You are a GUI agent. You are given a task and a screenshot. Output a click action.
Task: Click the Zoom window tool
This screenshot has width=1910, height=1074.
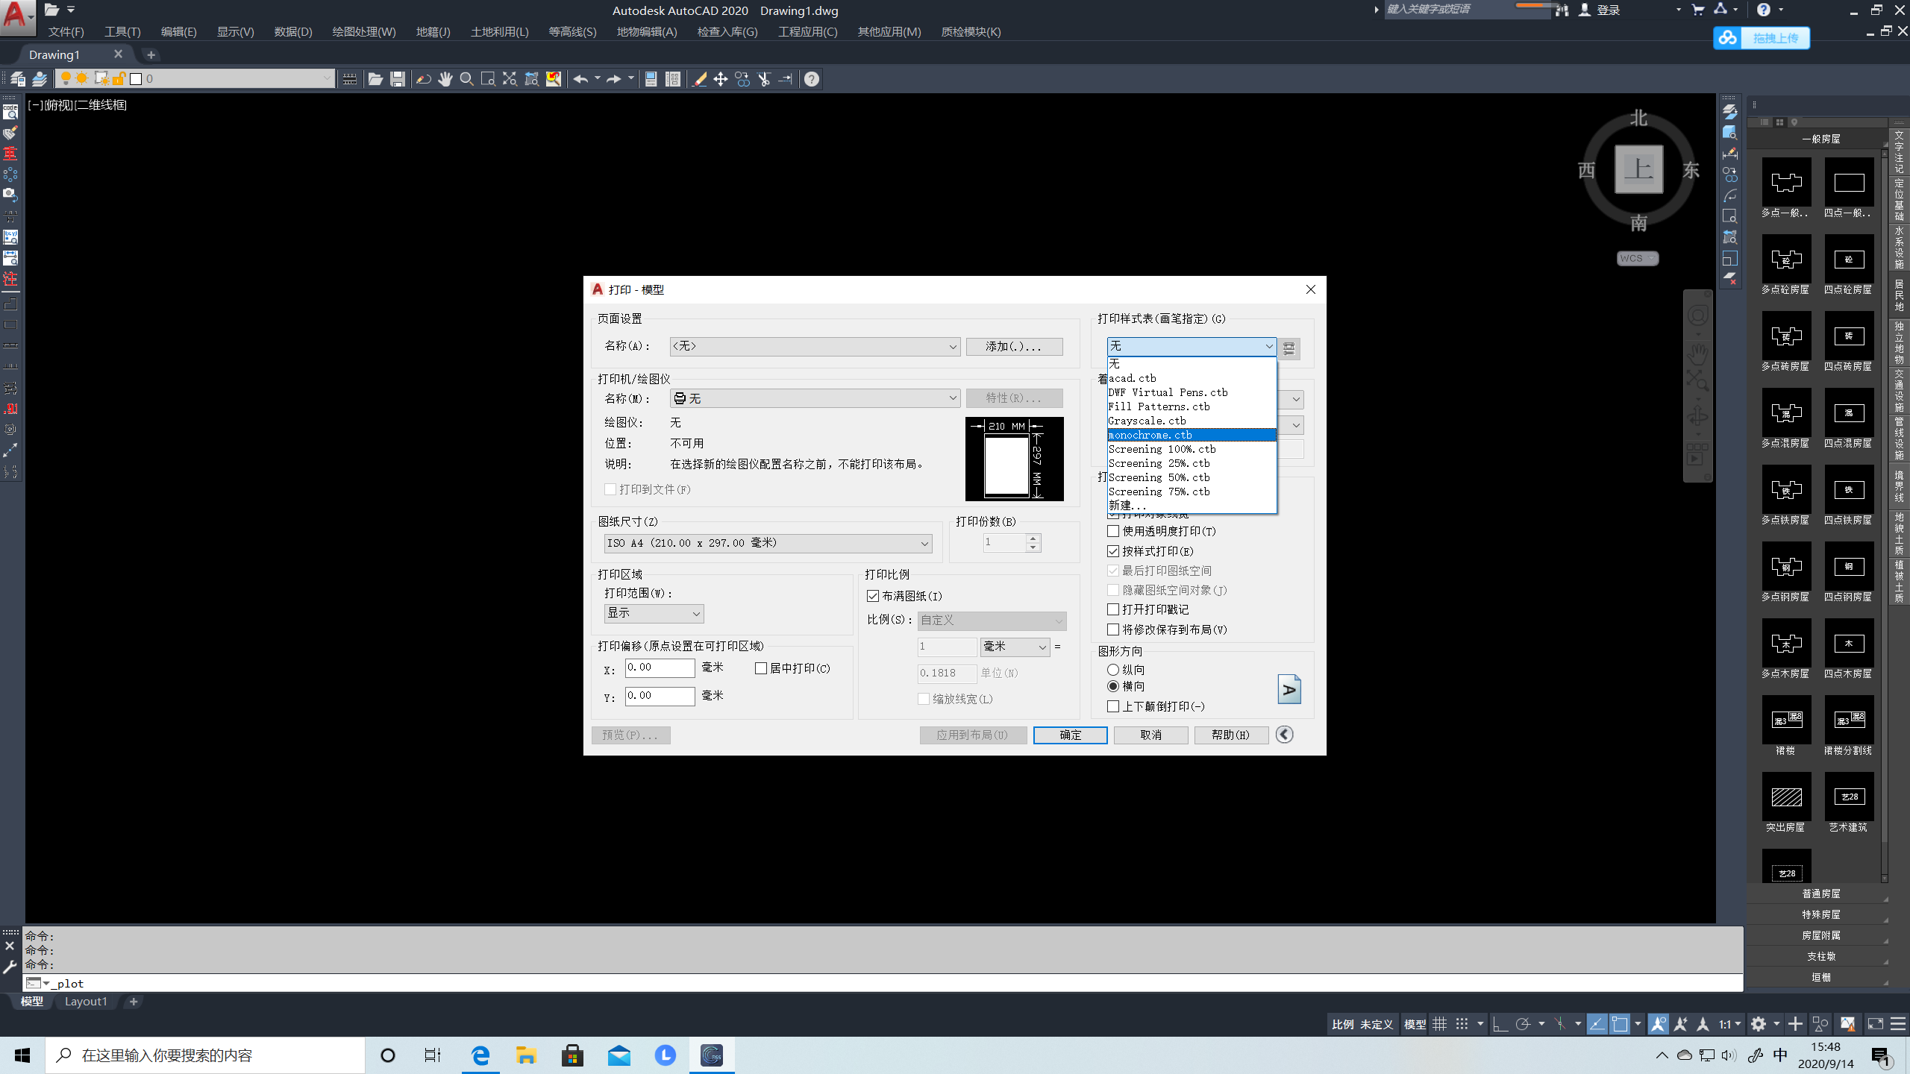[489, 79]
